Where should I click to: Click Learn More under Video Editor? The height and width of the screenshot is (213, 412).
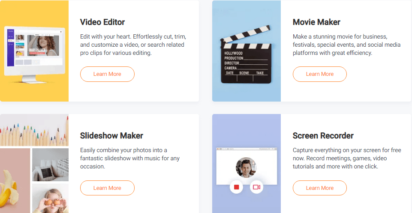107,74
